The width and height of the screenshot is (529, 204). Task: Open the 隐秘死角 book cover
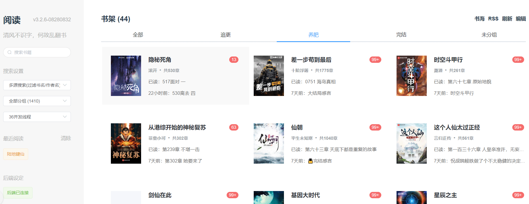(x=126, y=76)
